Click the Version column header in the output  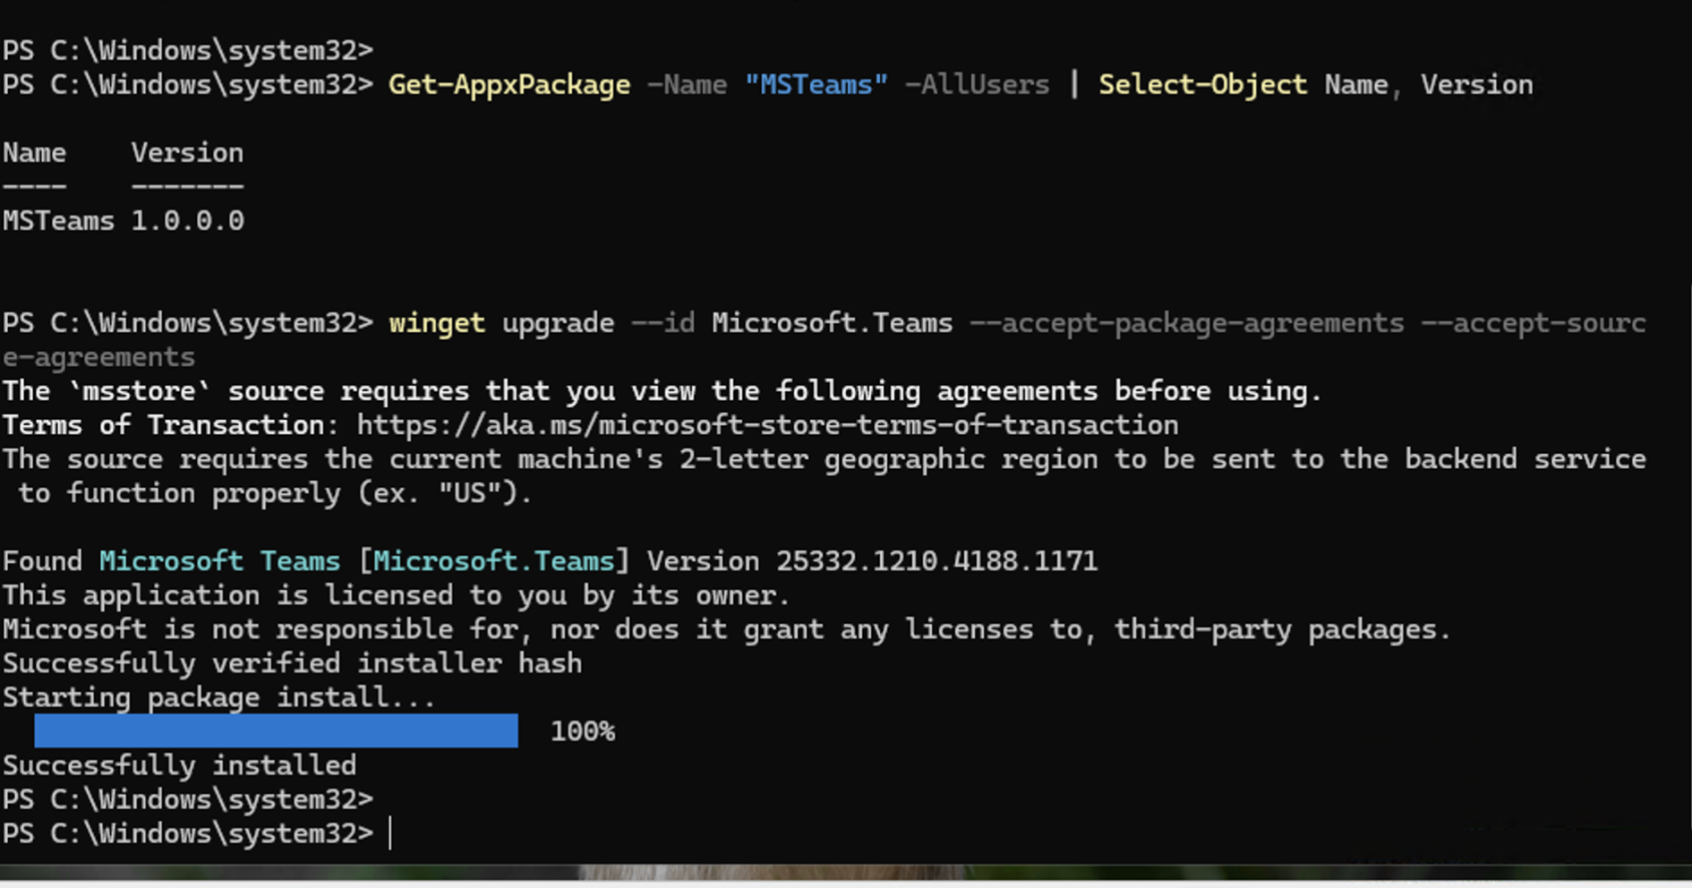[x=187, y=153]
